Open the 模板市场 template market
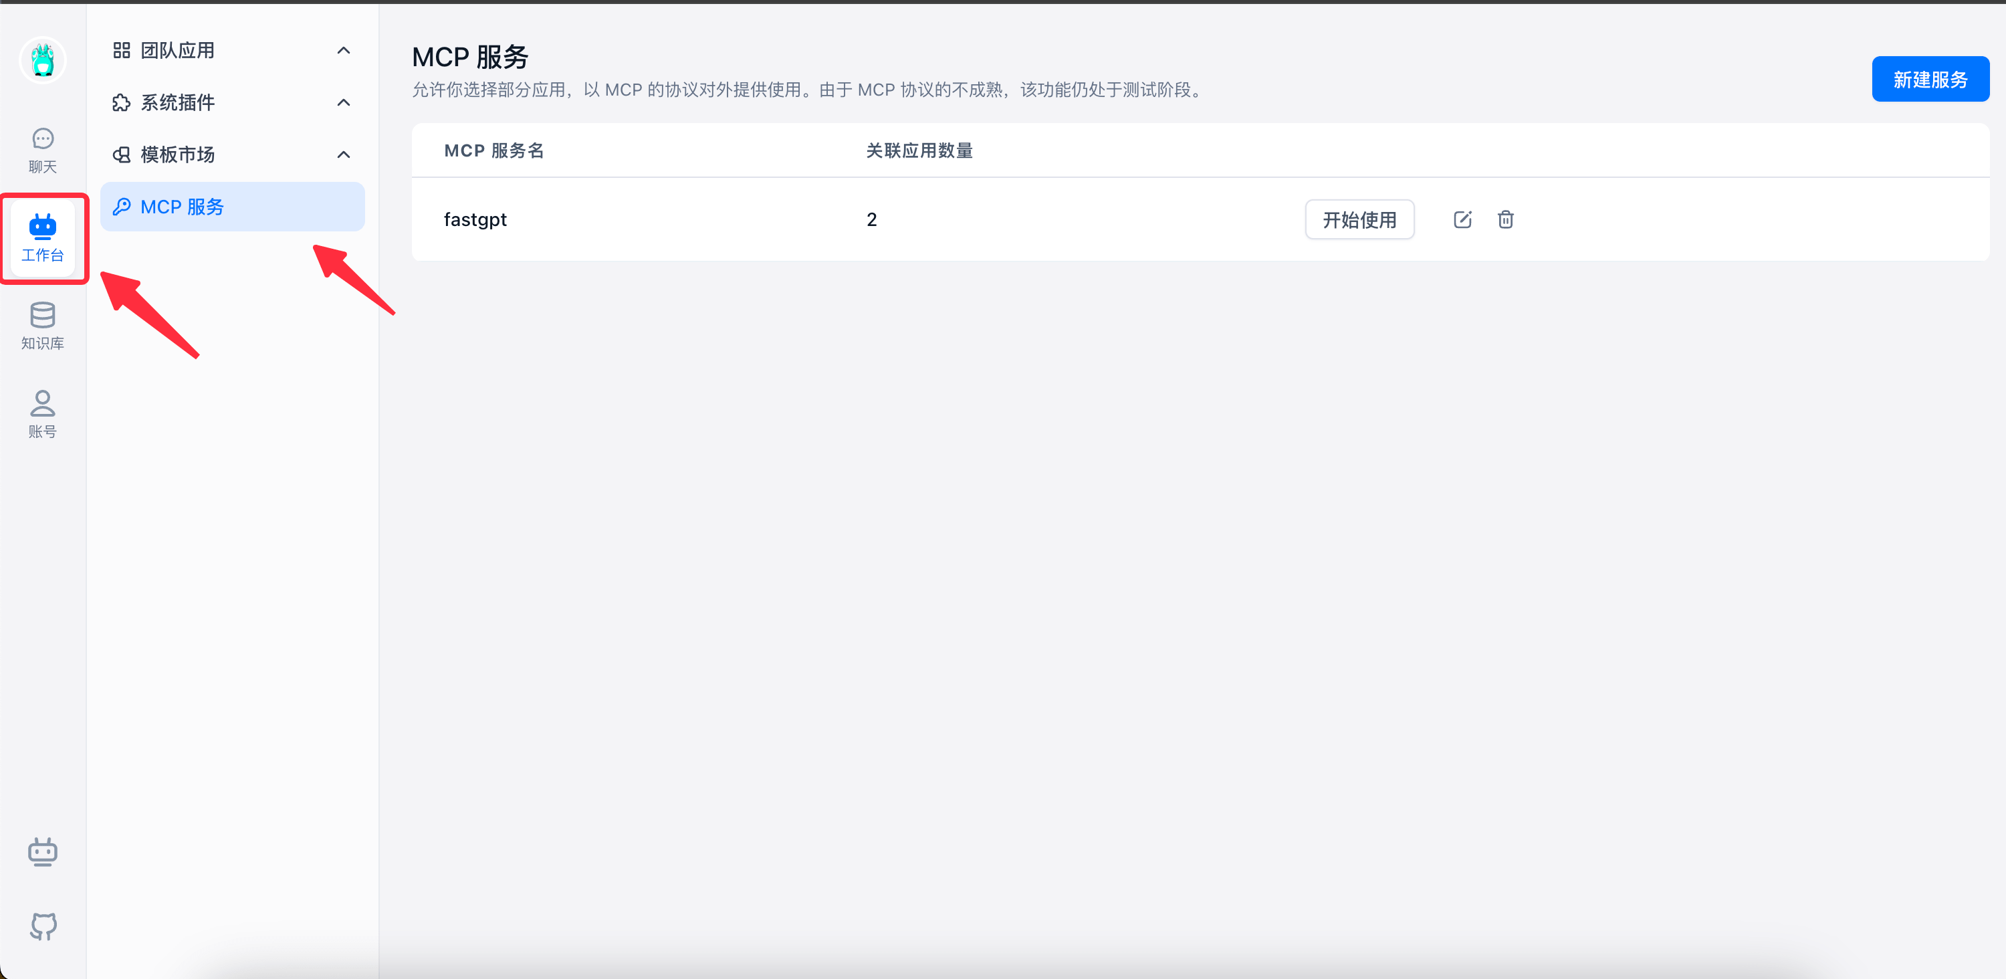The height and width of the screenshot is (979, 2006). (x=178, y=154)
